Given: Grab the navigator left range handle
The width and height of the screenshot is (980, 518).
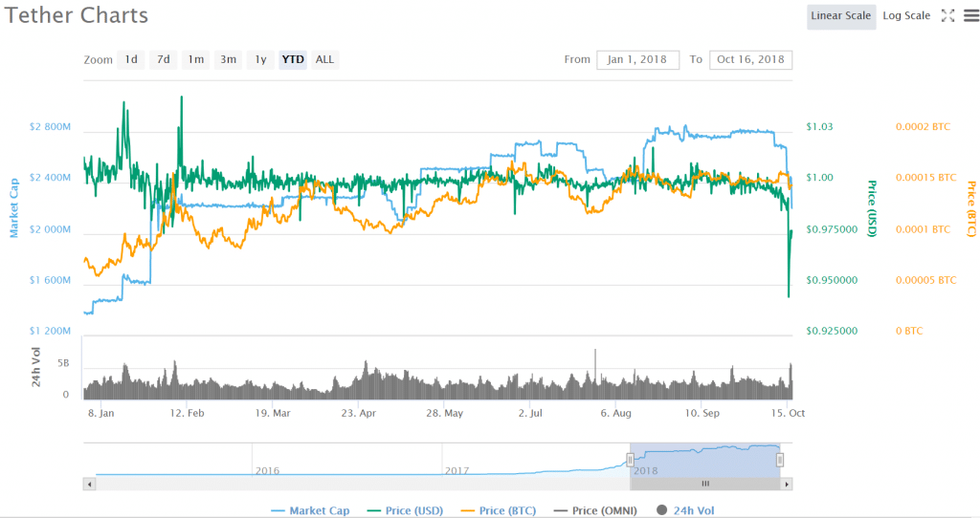Looking at the screenshot, I should 630,460.
